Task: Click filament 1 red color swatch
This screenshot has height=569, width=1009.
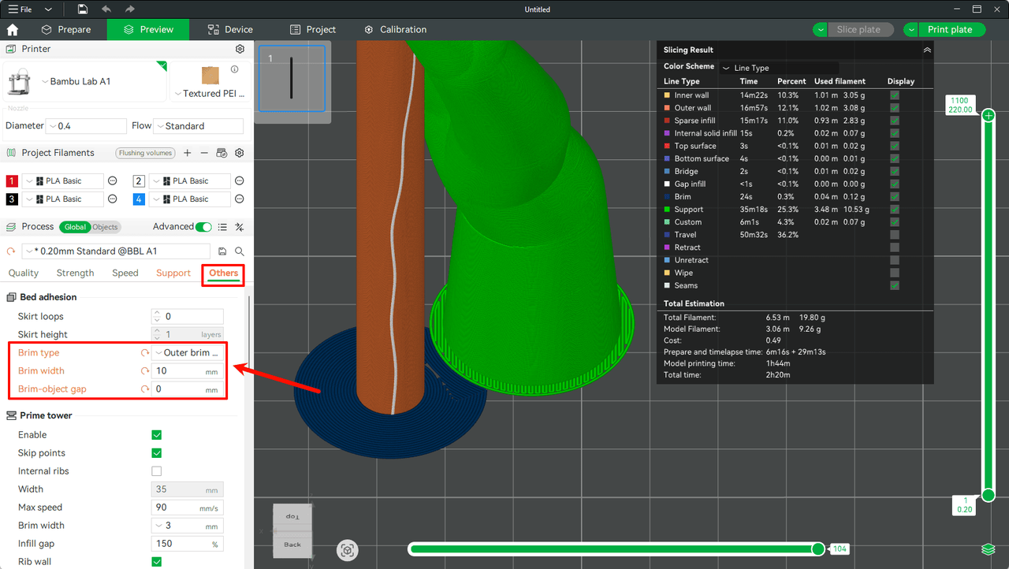Action: 13,181
